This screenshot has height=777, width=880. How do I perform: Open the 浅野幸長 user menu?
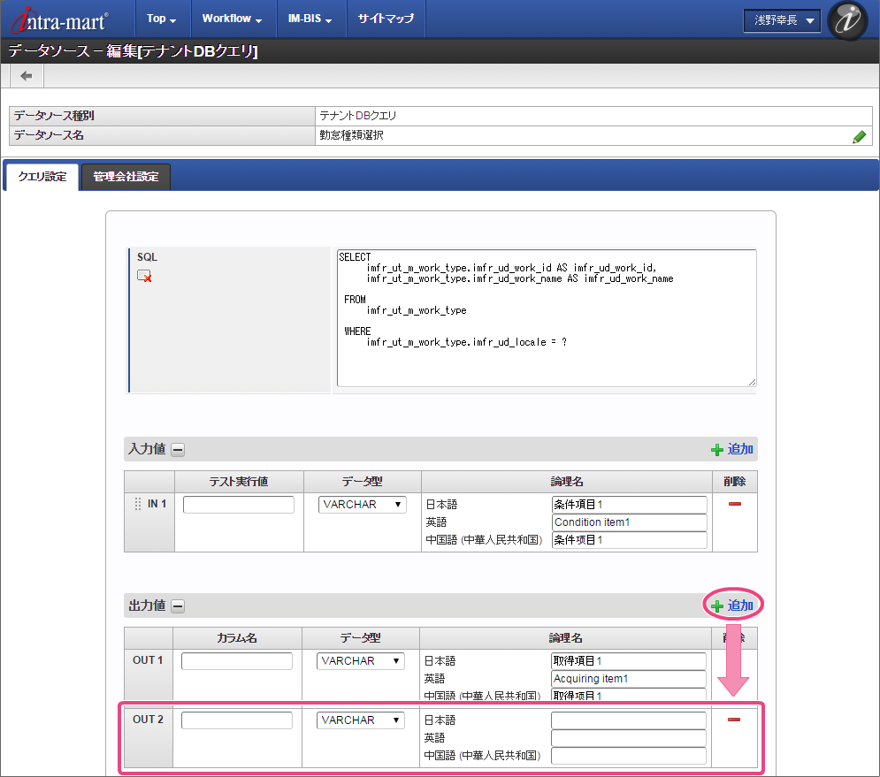click(x=782, y=20)
